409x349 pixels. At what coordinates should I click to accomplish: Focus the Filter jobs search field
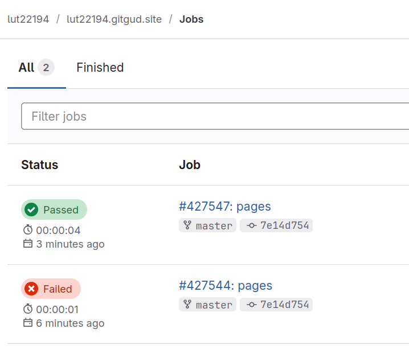[215, 116]
